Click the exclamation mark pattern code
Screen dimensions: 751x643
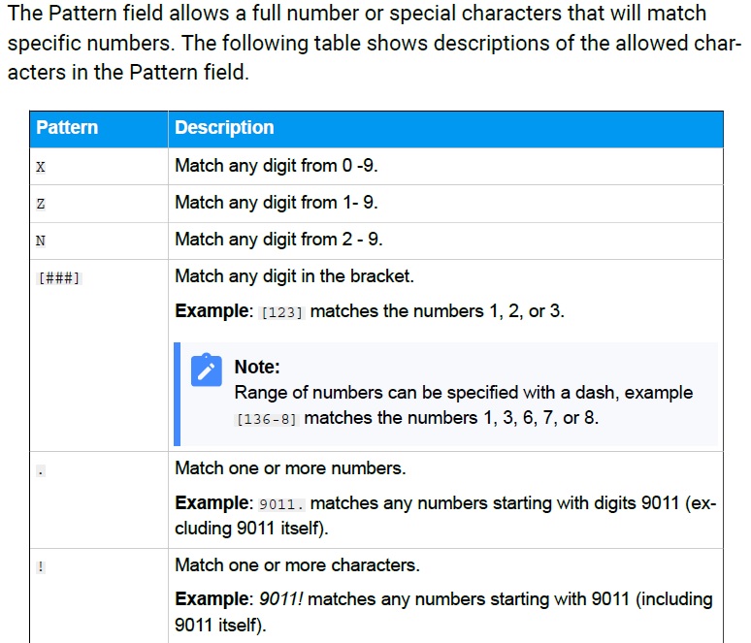(x=41, y=567)
